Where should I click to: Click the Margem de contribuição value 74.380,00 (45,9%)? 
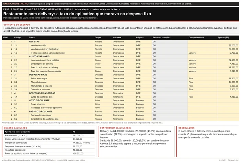point(81,143)
